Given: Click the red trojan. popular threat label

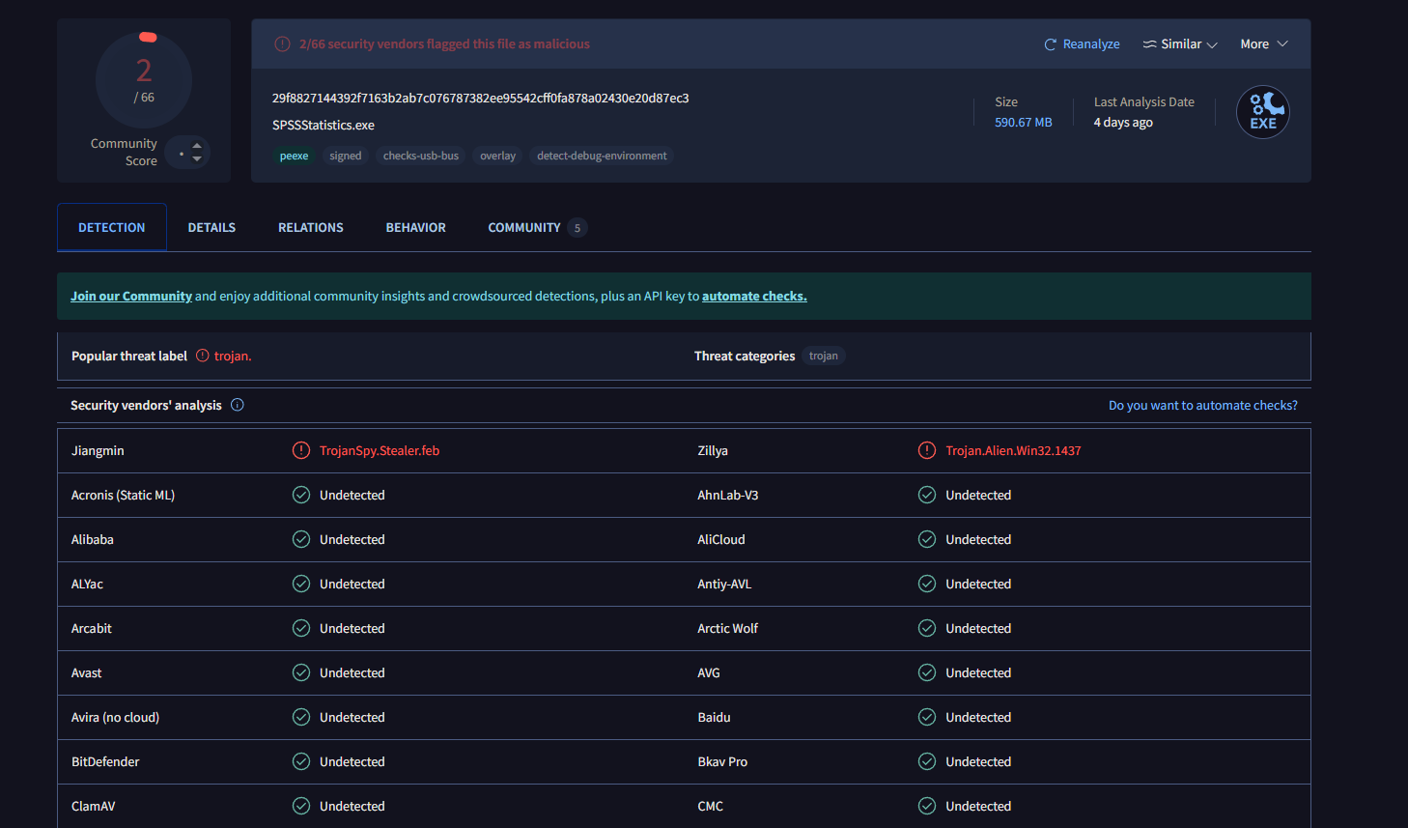Looking at the screenshot, I should [233, 356].
